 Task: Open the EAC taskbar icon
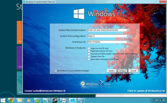64,101
